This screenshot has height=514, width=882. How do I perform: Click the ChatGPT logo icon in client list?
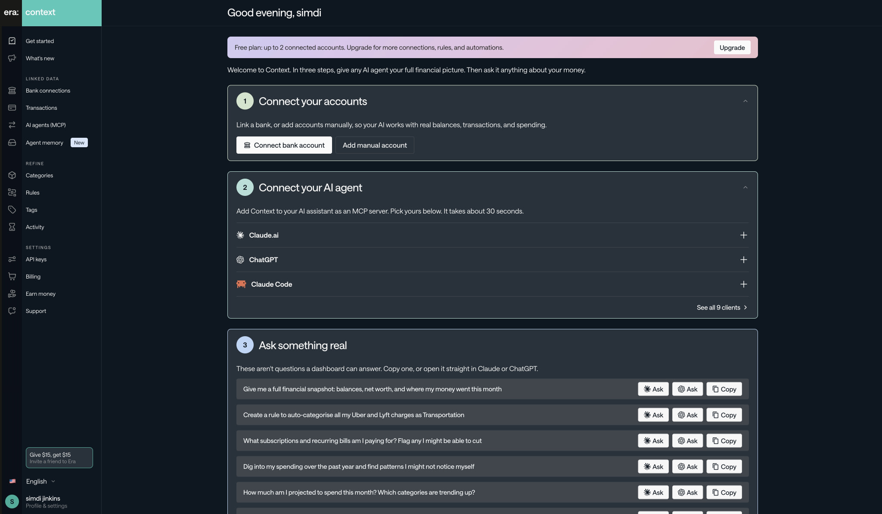(x=240, y=260)
